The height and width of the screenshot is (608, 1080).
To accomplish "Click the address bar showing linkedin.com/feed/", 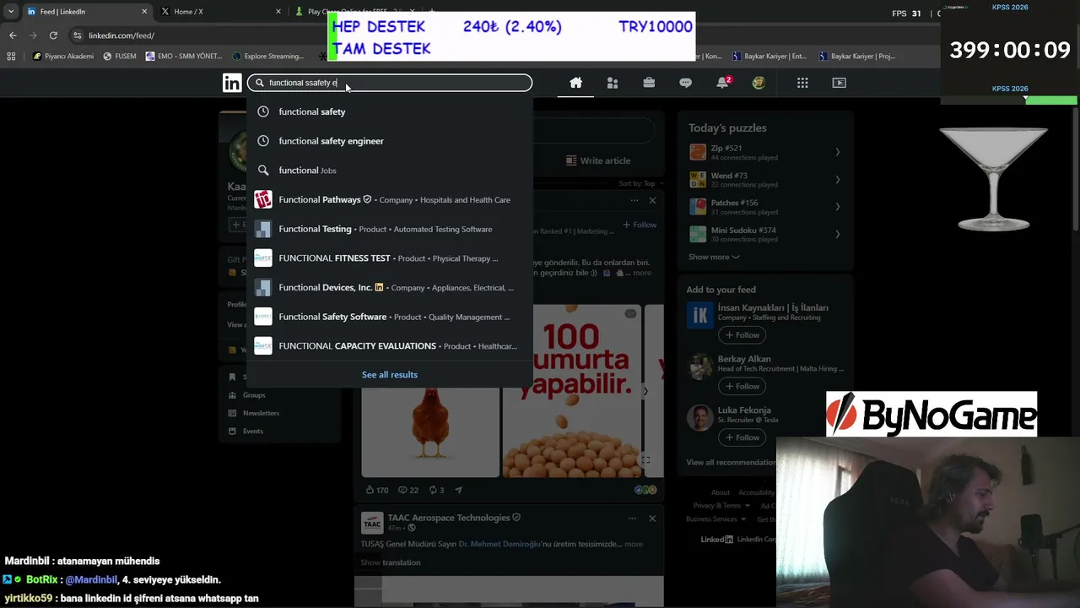I will click(x=121, y=35).
